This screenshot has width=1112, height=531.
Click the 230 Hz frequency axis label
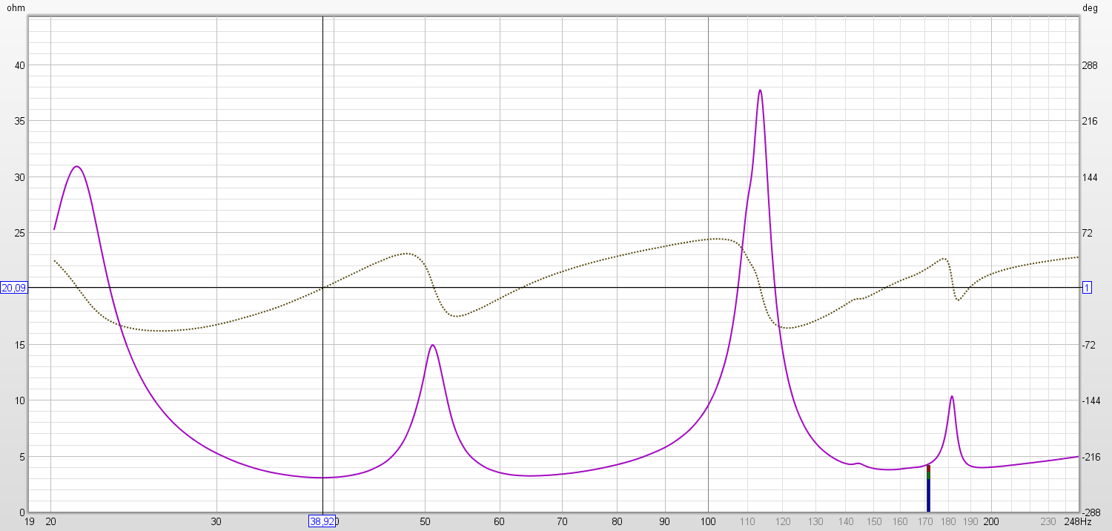[x=1048, y=521]
